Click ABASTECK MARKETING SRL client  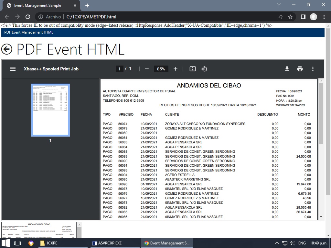pyautogui.click(x=187, y=180)
